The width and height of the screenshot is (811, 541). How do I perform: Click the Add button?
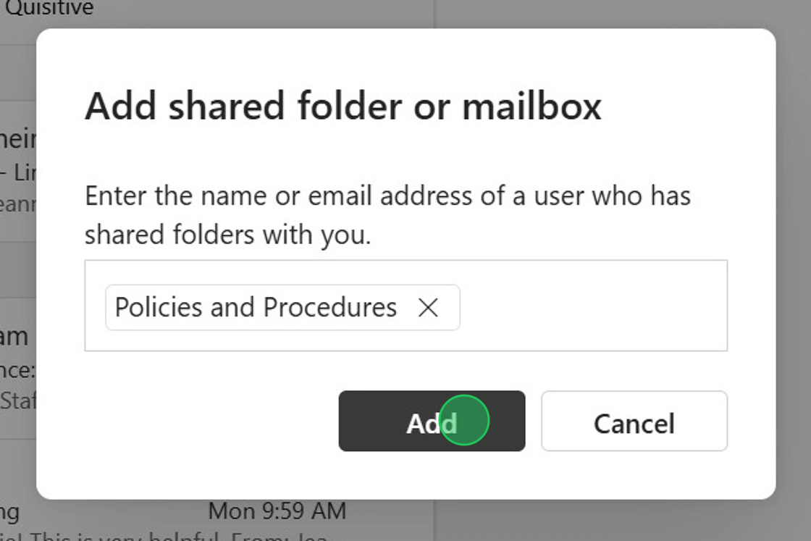click(x=432, y=422)
